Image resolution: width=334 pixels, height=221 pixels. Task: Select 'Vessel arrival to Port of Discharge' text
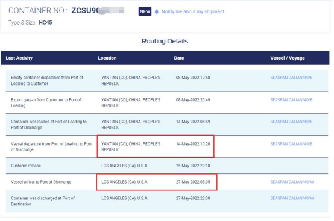tap(41, 182)
